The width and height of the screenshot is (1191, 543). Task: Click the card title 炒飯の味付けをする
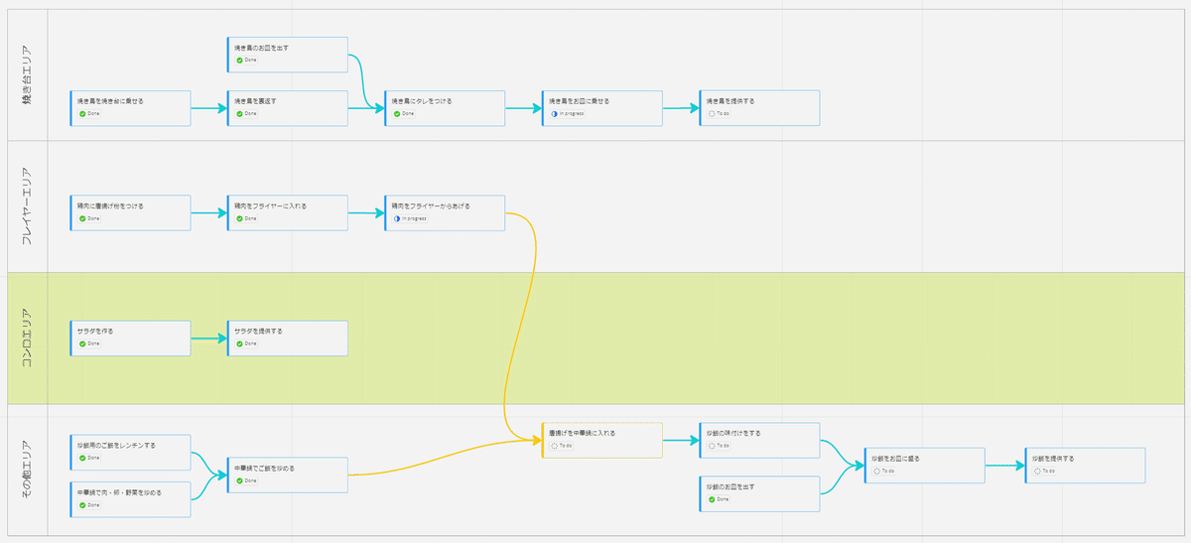(733, 434)
